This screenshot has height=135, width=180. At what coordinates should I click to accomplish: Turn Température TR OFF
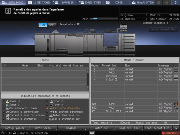click(52, 25)
